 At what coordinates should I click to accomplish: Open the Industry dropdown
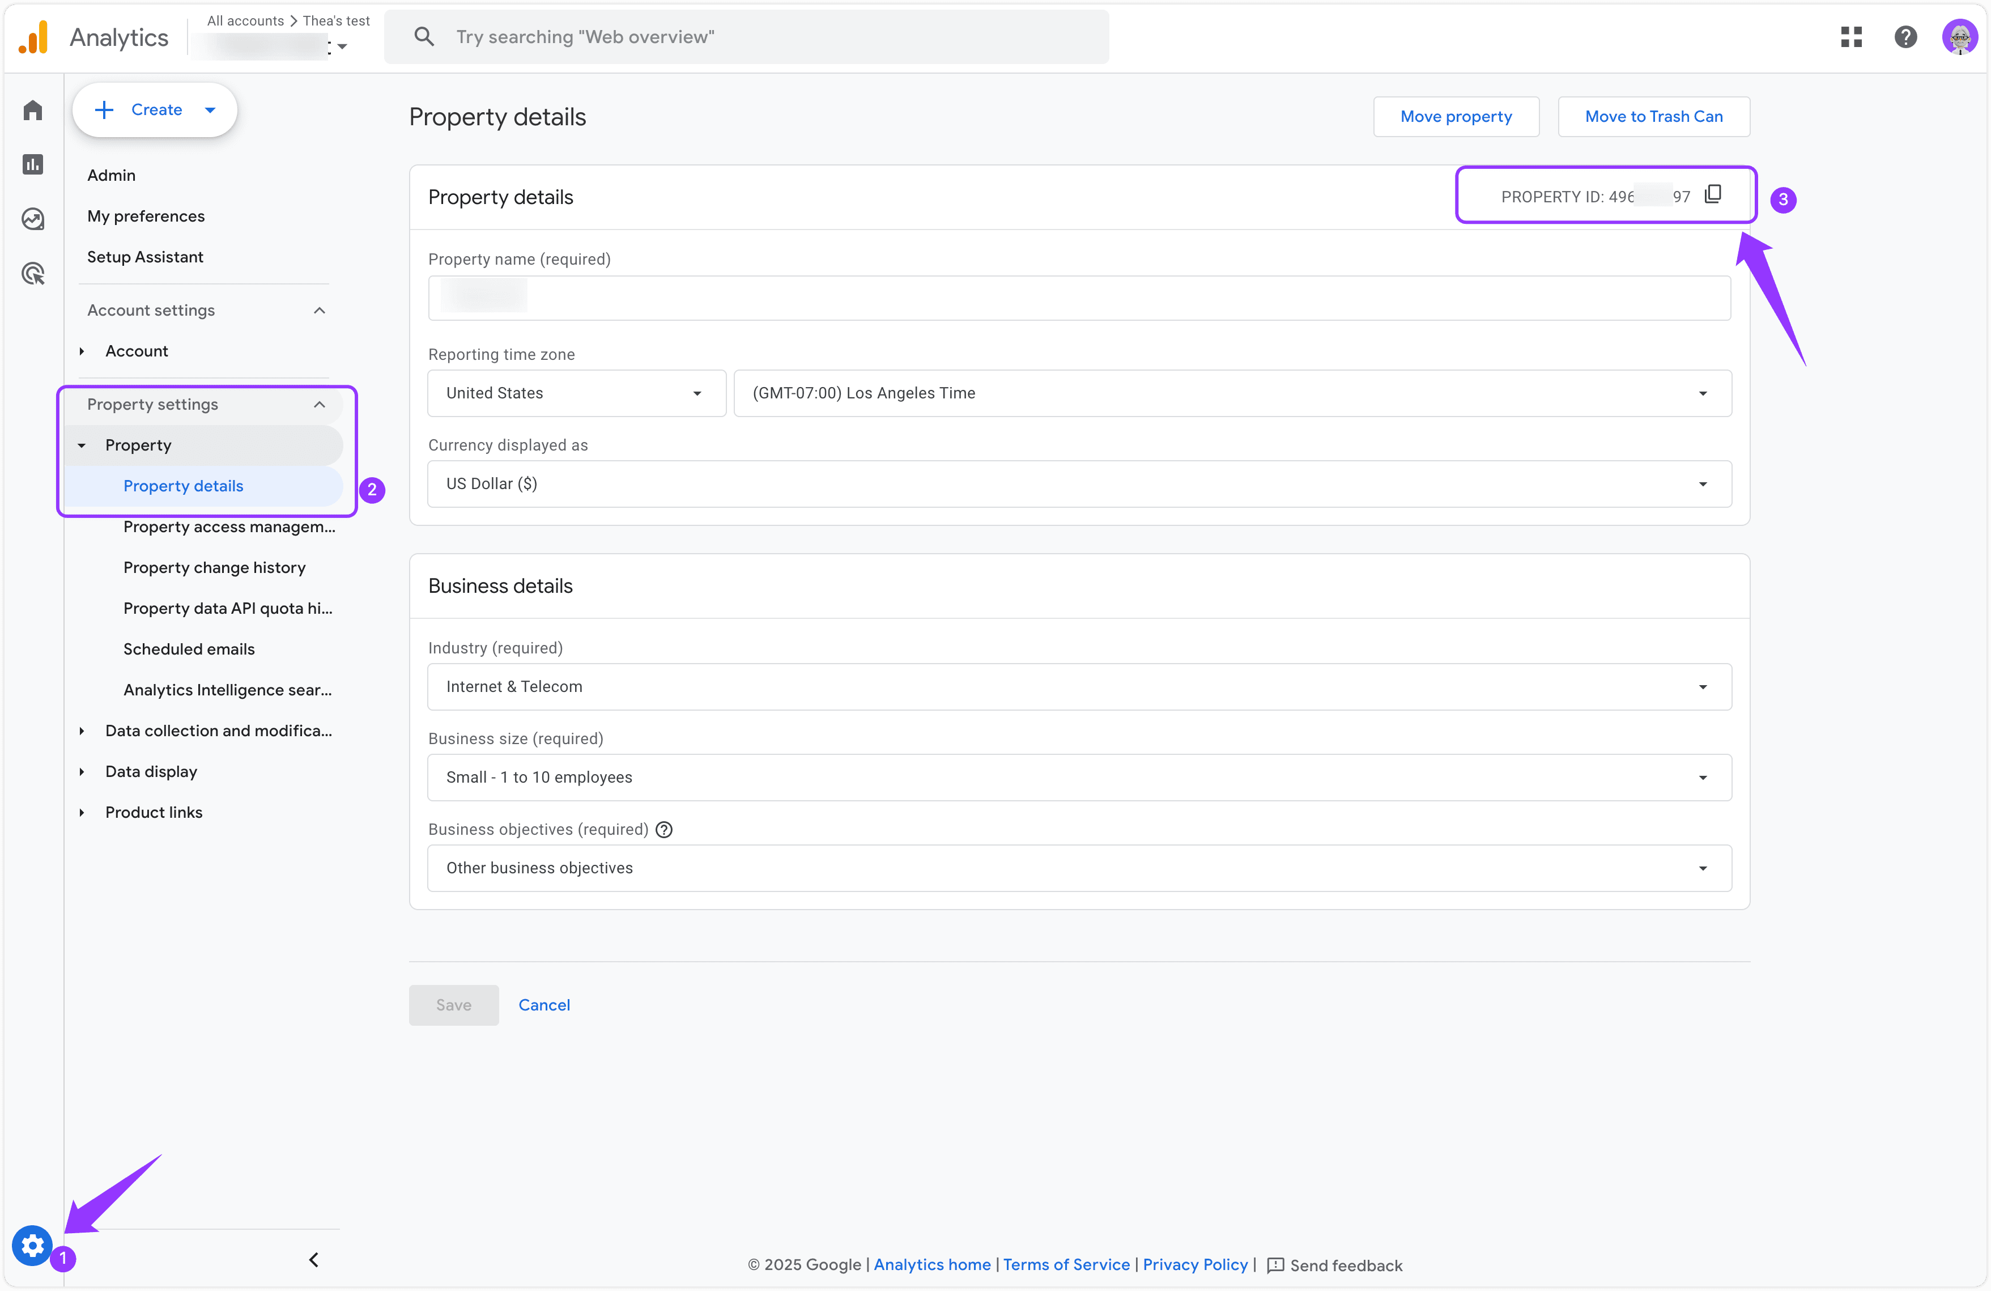tap(1079, 687)
